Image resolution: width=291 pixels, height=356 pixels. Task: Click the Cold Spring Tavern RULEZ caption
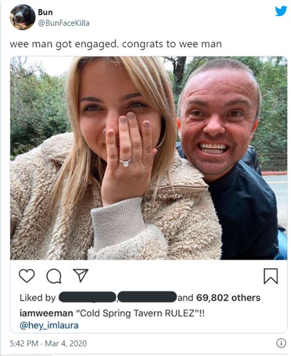coord(140,313)
